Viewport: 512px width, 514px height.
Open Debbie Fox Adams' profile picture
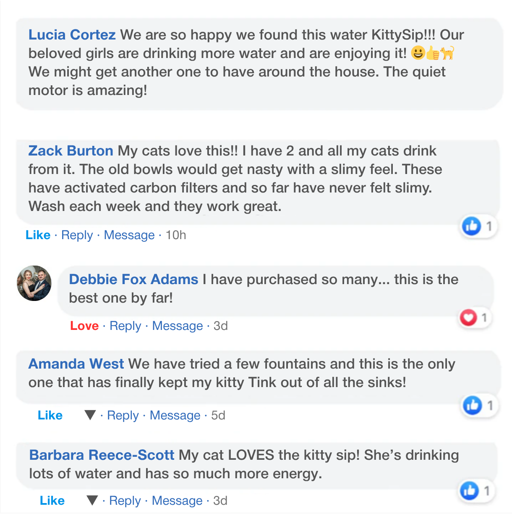tap(34, 283)
